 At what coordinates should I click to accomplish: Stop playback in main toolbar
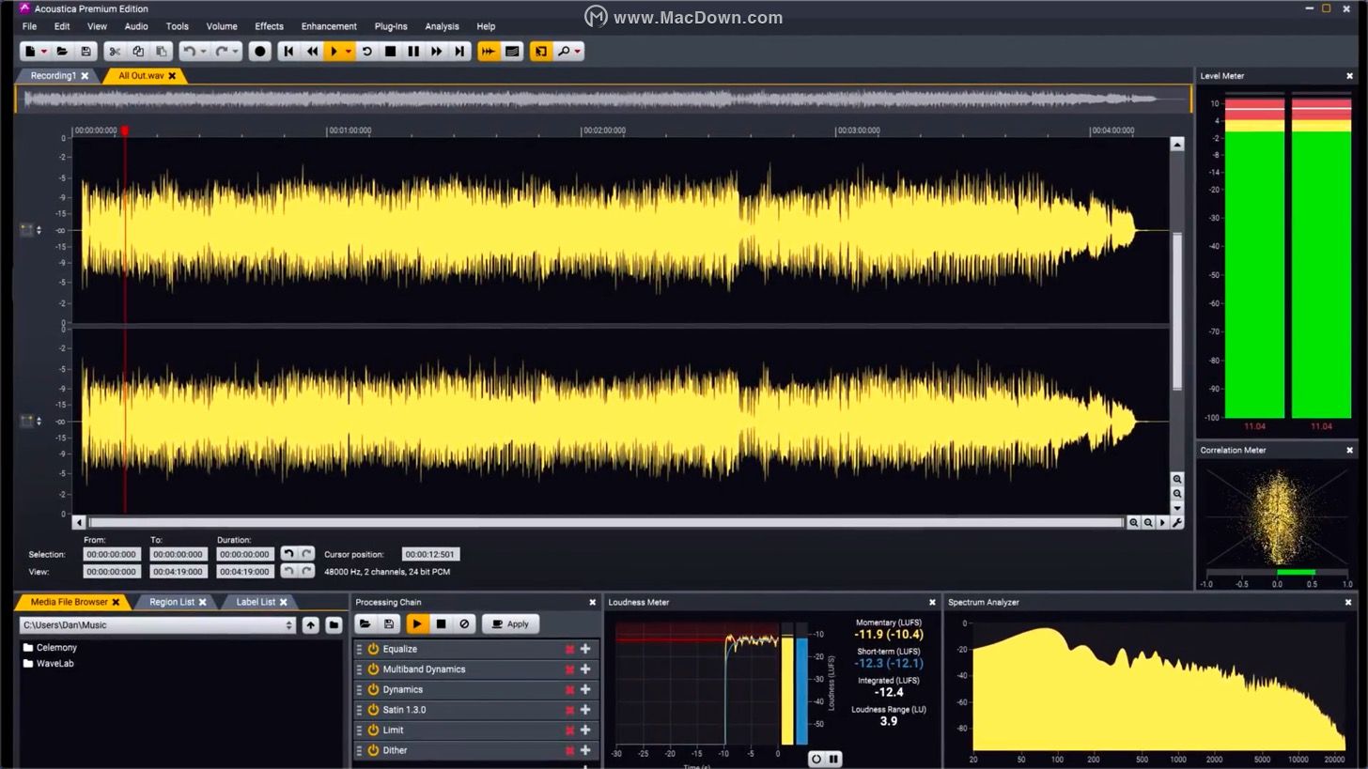click(390, 52)
